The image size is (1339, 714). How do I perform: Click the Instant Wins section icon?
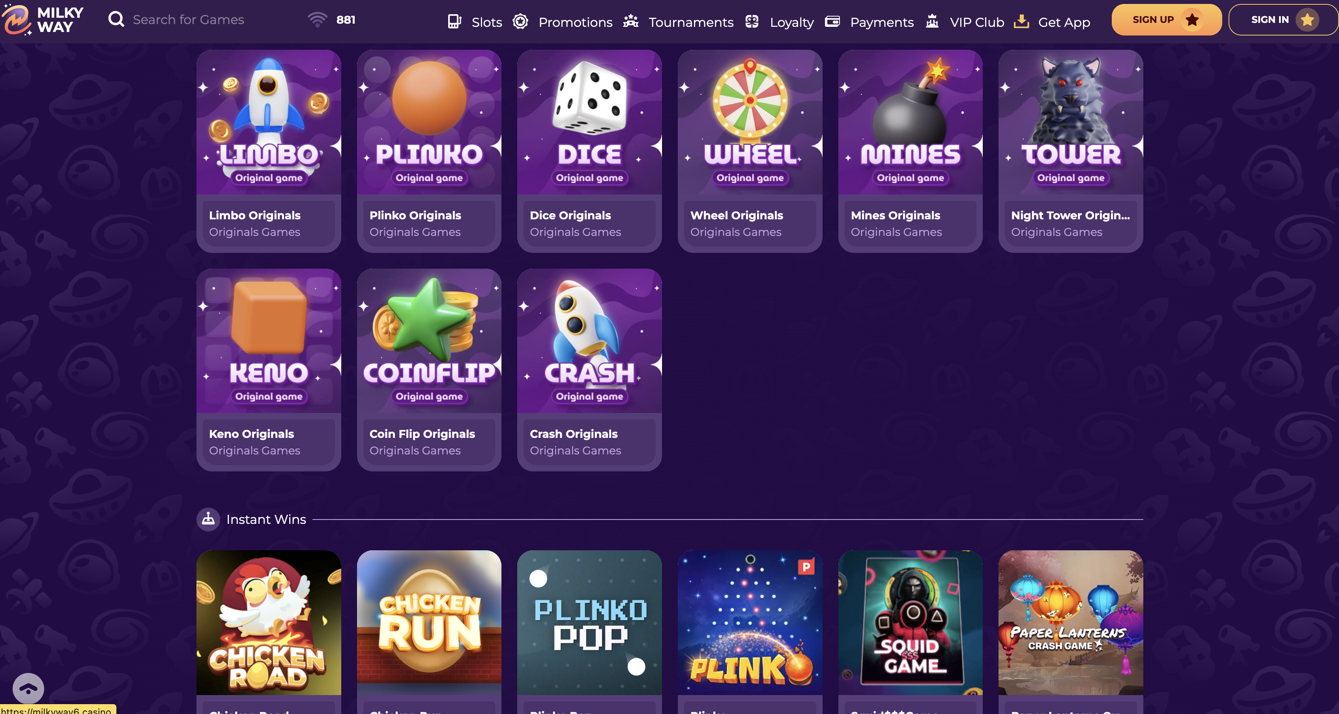pos(208,519)
